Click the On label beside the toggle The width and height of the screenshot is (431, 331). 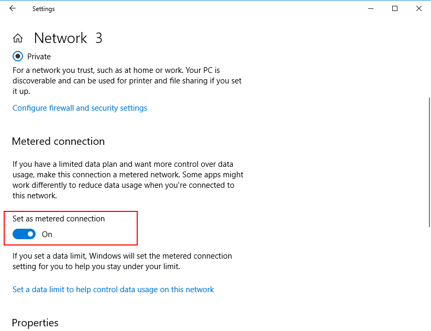click(x=47, y=234)
